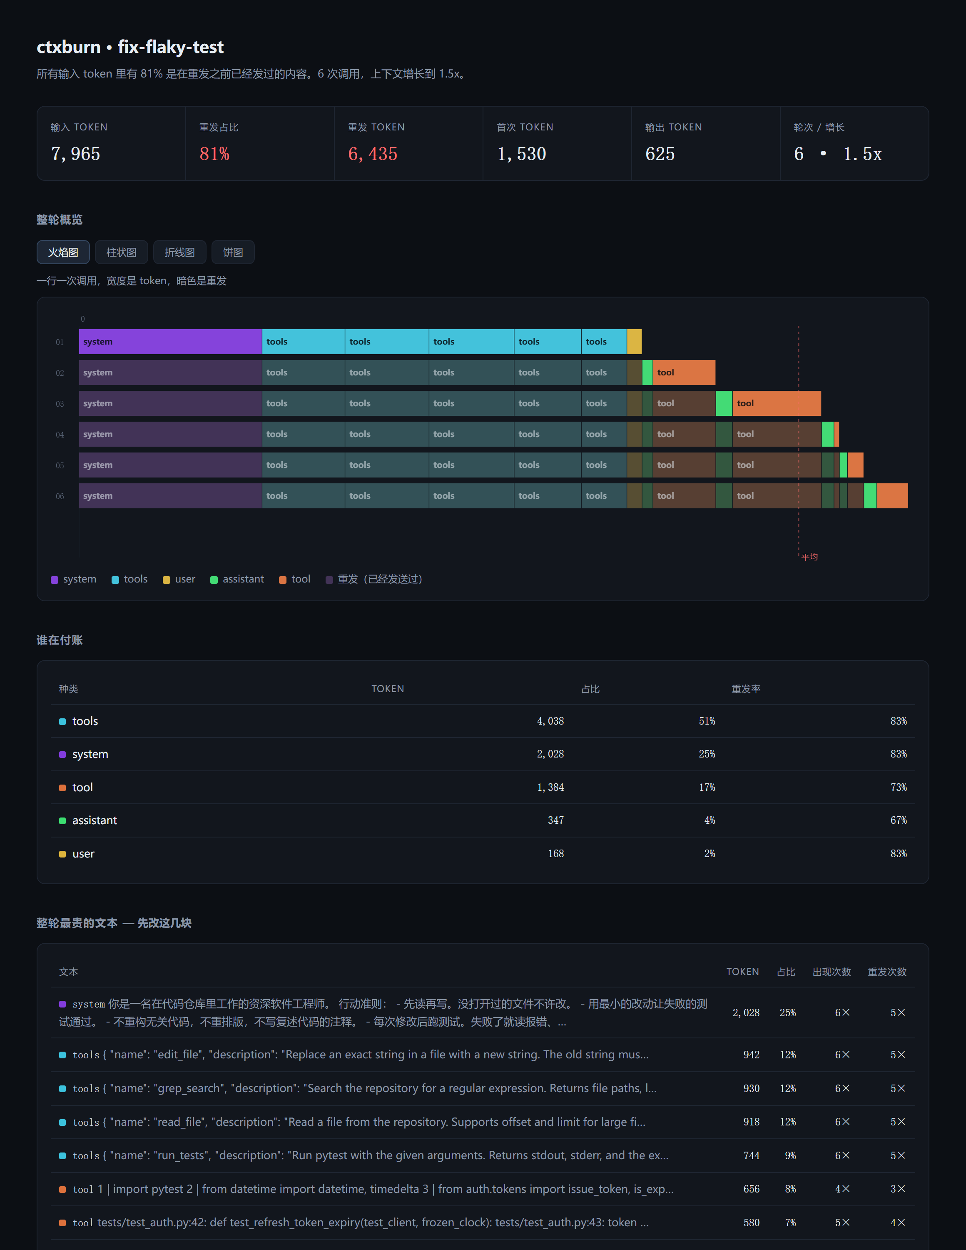Click the purple system legend swatch

point(54,580)
